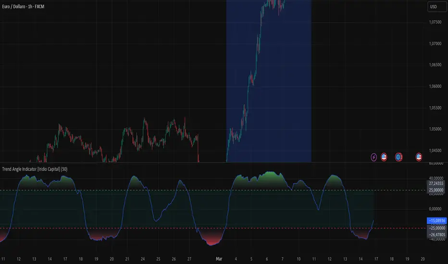Image resolution: width=448 pixels, height=264 pixels.
Task: Click the Euro / Dollaro 1h FXCM title
Action: (23, 6)
